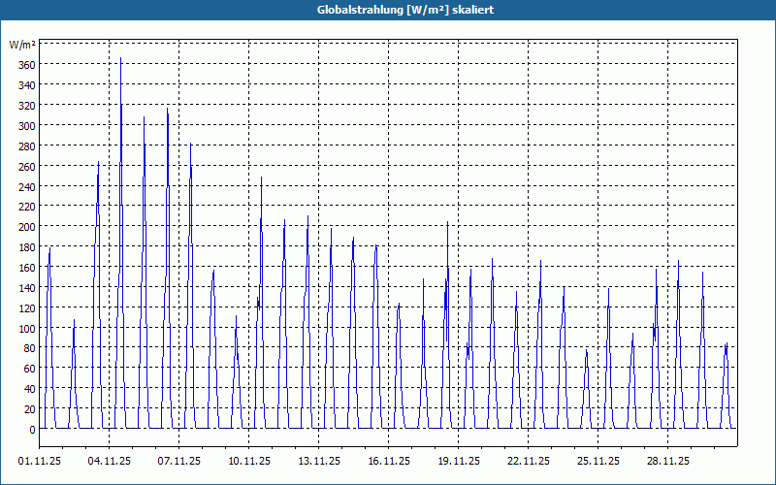776x485 pixels.
Task: Click the W/m² unit label
Action: pyautogui.click(x=22, y=45)
